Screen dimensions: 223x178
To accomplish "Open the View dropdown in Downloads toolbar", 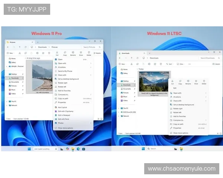I will (181, 64).
